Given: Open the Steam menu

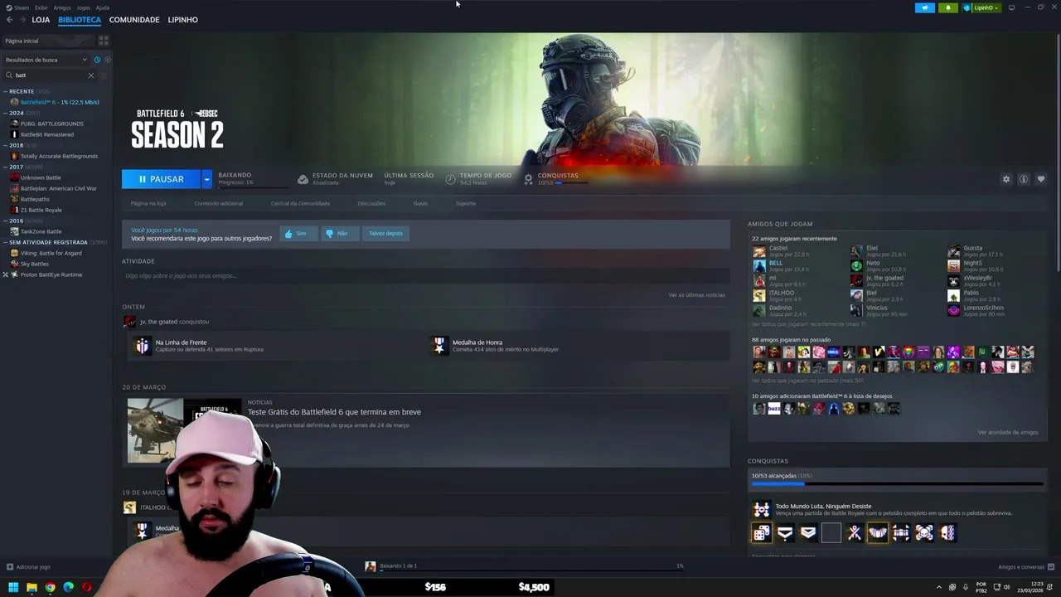Looking at the screenshot, I should point(20,7).
